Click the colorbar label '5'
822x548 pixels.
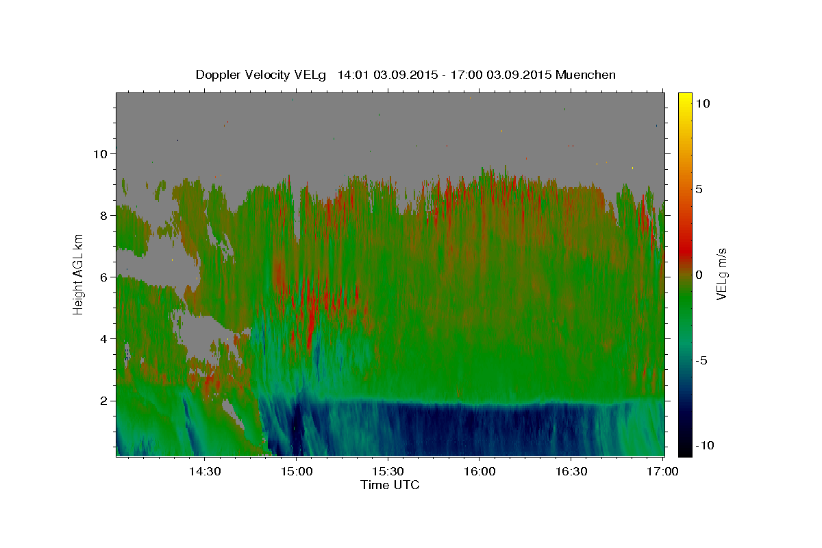tap(699, 189)
